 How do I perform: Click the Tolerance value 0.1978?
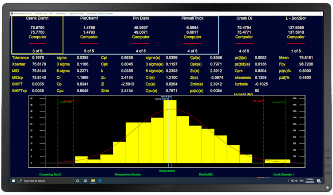(x=38, y=58)
